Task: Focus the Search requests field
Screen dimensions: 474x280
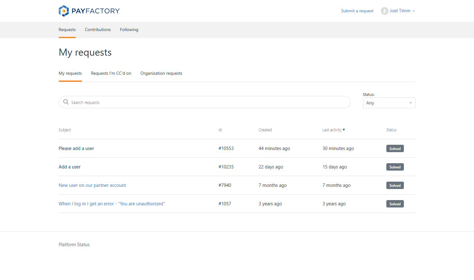Action: (x=205, y=102)
